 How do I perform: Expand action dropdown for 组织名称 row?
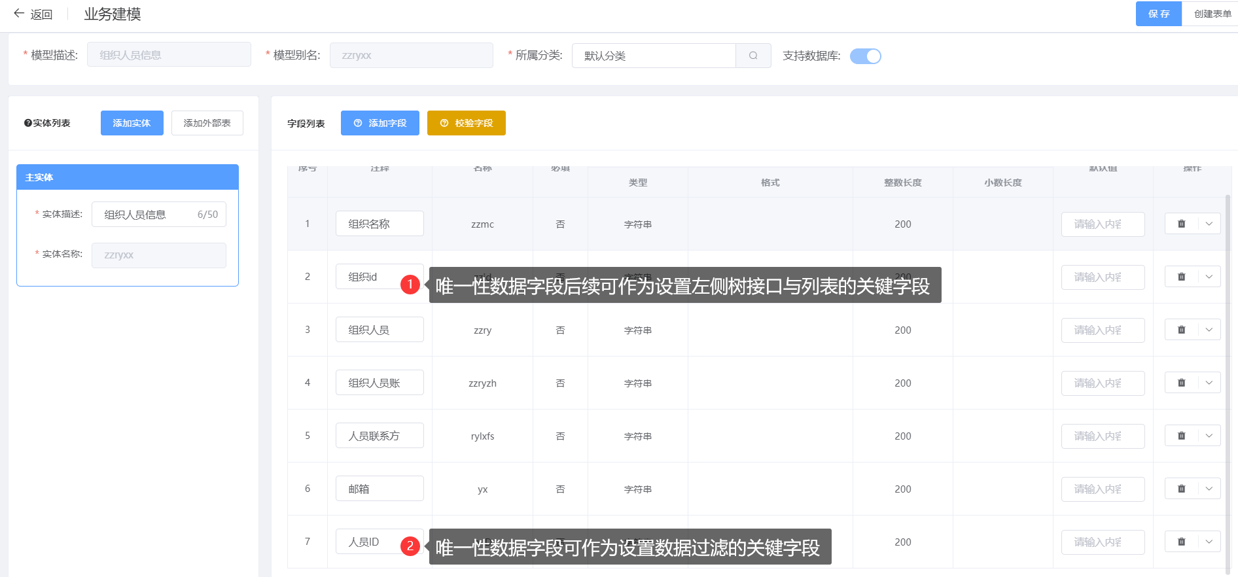click(x=1209, y=224)
